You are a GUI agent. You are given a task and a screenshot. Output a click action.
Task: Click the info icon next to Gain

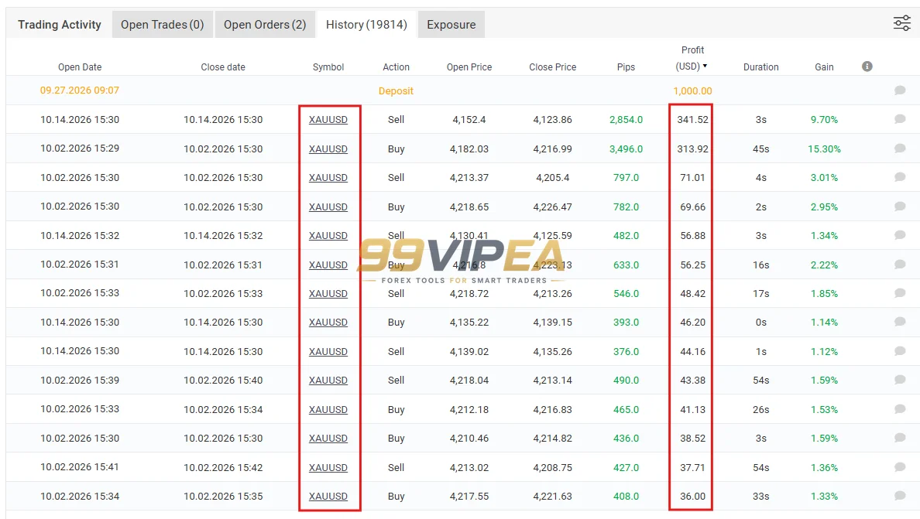(867, 67)
